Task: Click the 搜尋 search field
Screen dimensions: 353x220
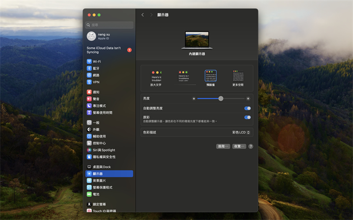Action: 110,25
